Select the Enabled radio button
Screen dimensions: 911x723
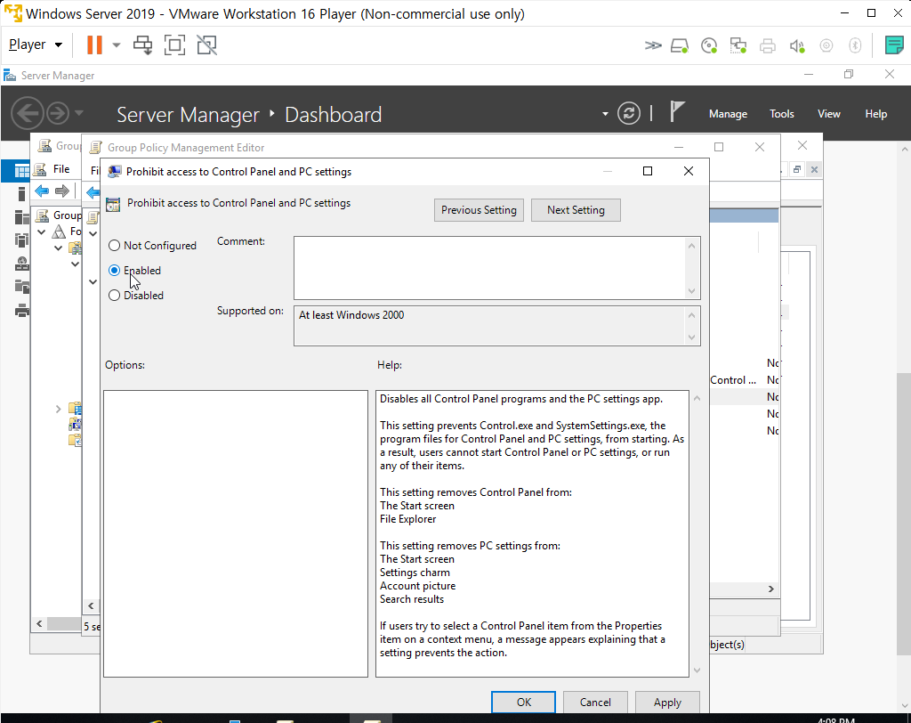coord(115,271)
